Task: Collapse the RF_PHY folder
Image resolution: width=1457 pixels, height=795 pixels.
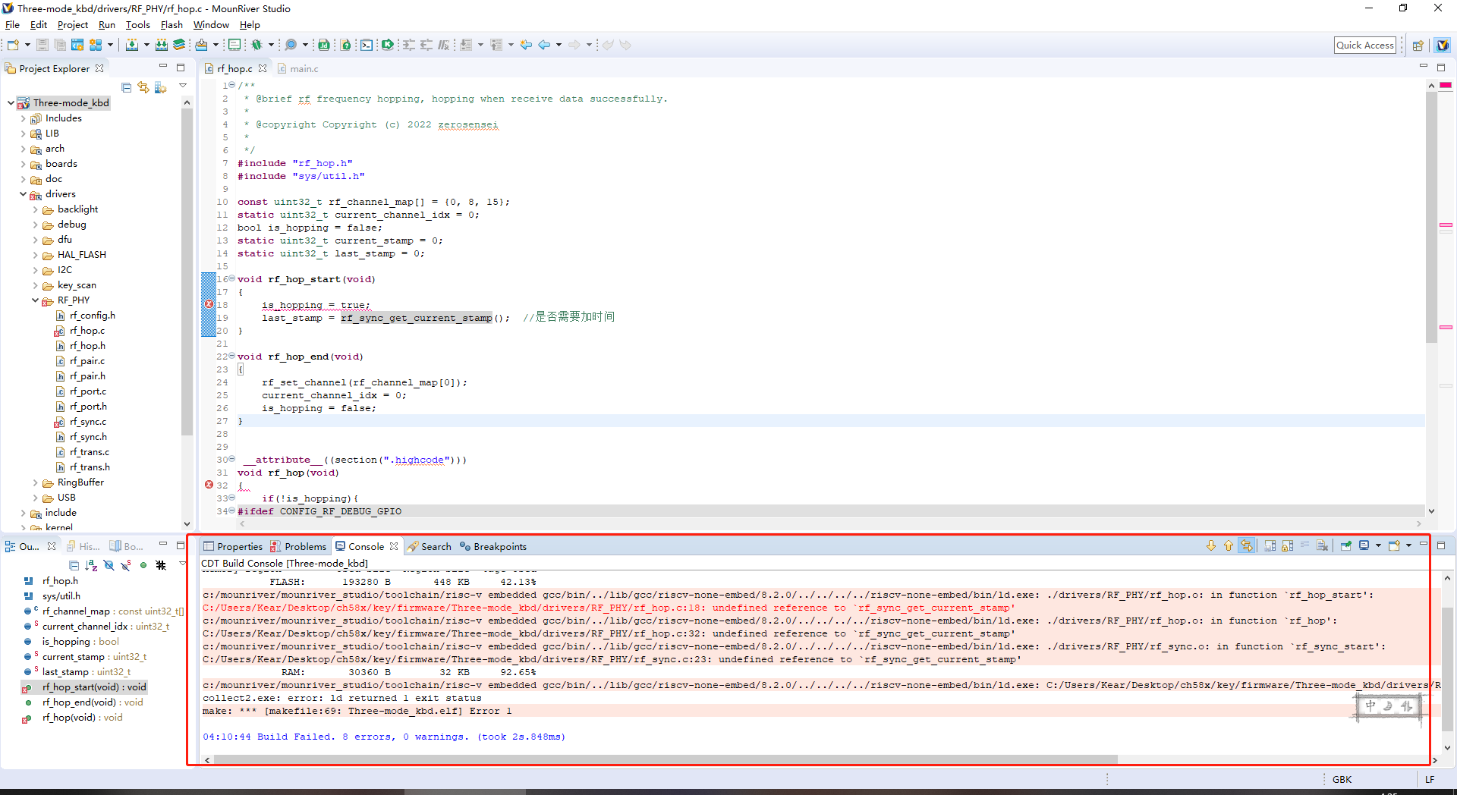Action: click(x=36, y=300)
